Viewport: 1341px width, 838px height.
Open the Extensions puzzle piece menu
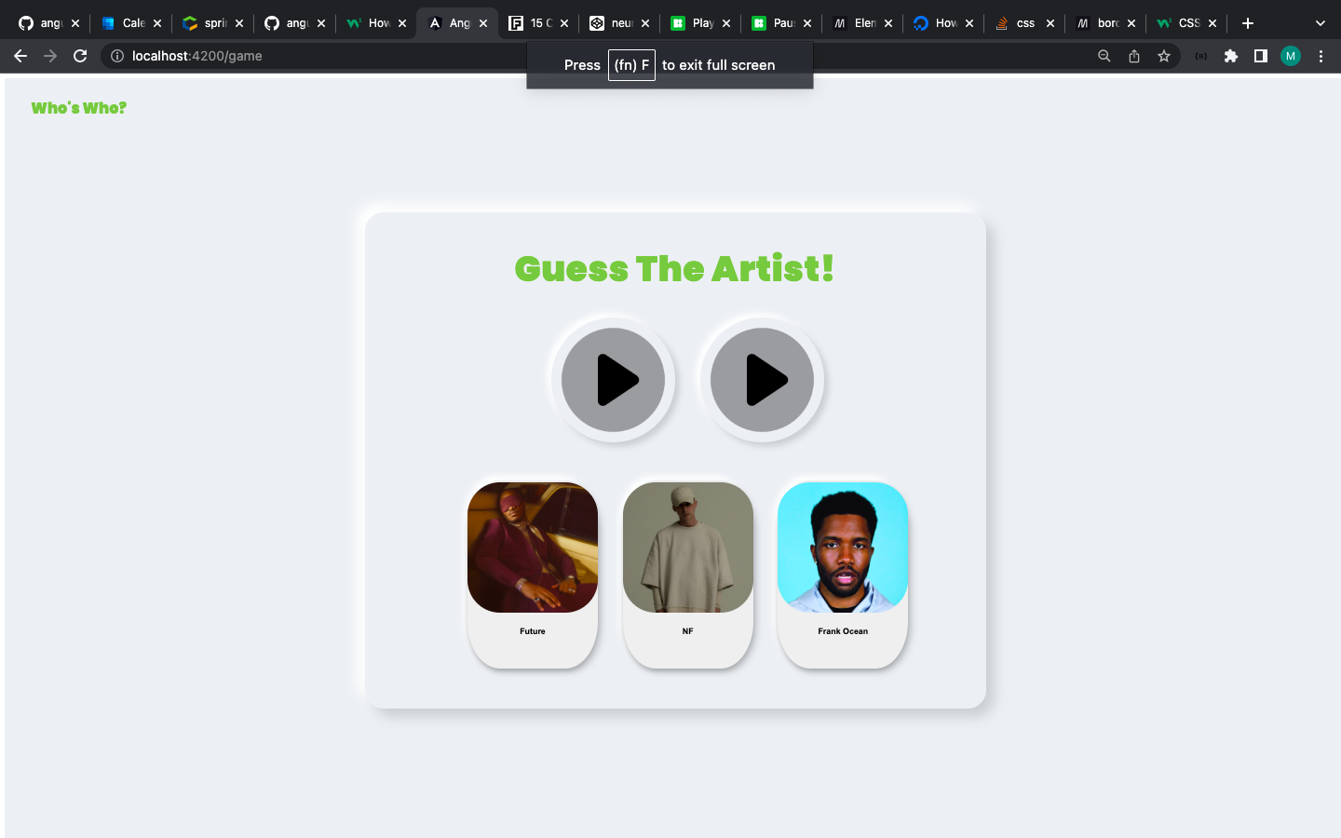point(1231,56)
